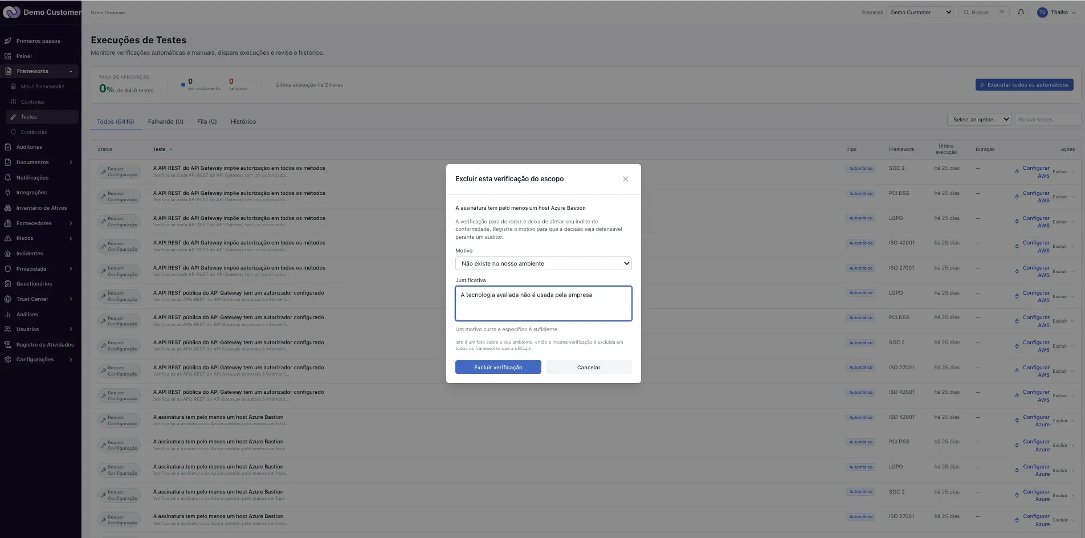Switch to the Todos (6416) tab
The image size is (1085, 538).
[x=116, y=121]
